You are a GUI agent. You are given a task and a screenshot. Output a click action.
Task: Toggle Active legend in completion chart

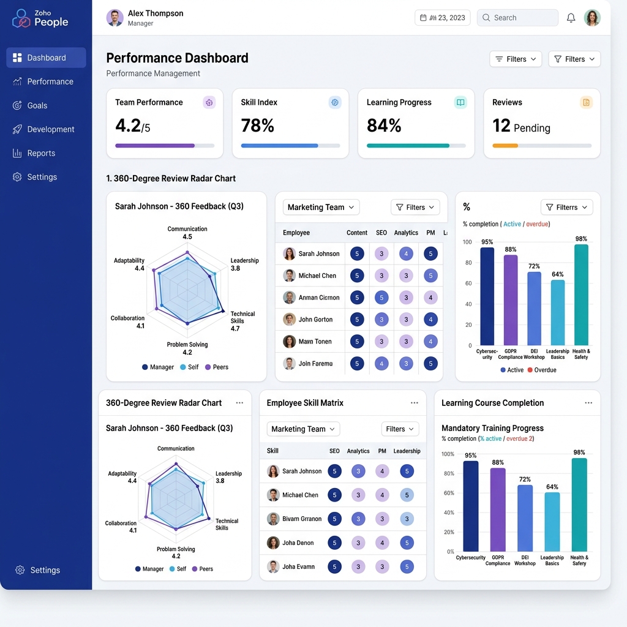(512, 370)
